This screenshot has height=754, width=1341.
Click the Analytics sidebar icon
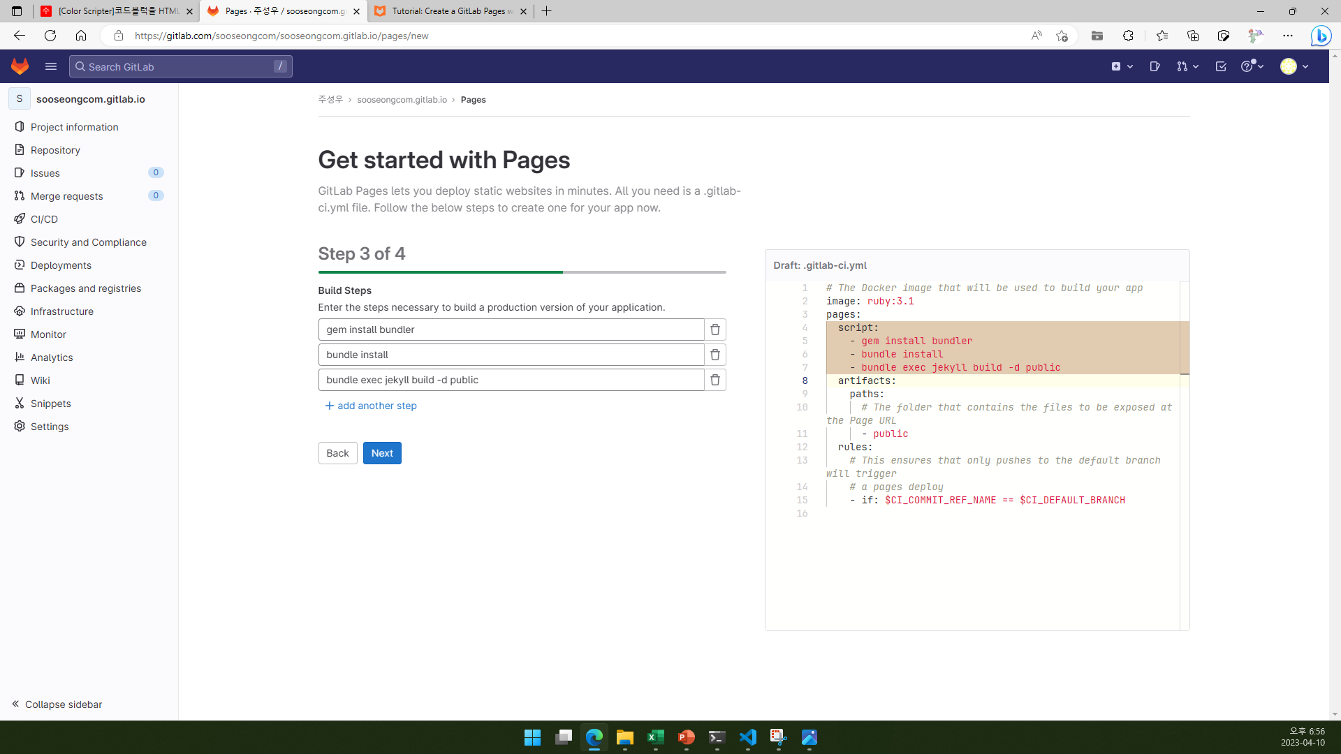click(20, 357)
